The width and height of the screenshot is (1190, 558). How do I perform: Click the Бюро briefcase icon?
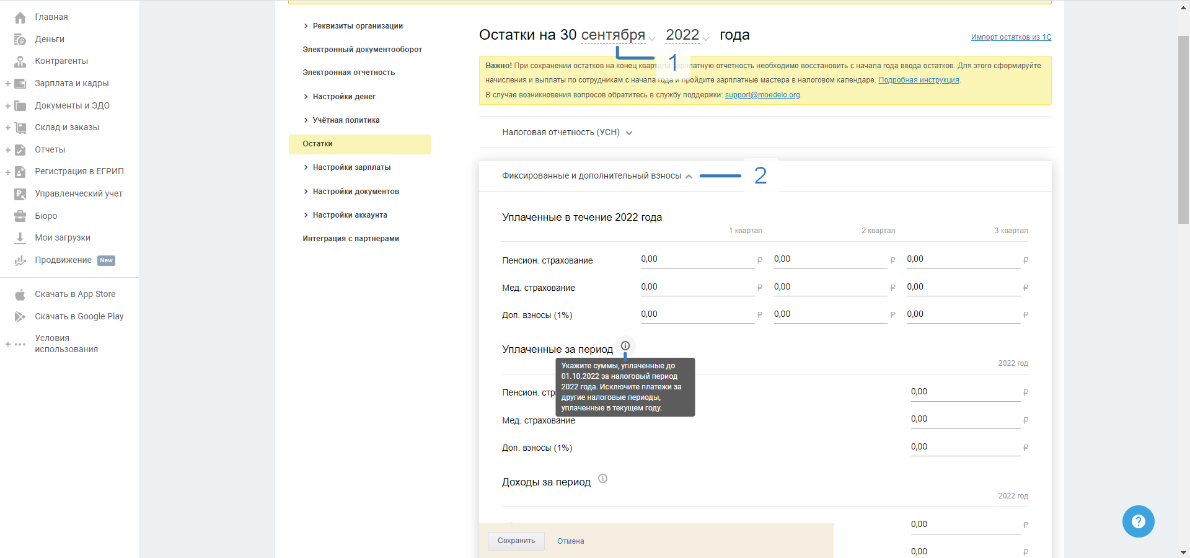(x=20, y=216)
